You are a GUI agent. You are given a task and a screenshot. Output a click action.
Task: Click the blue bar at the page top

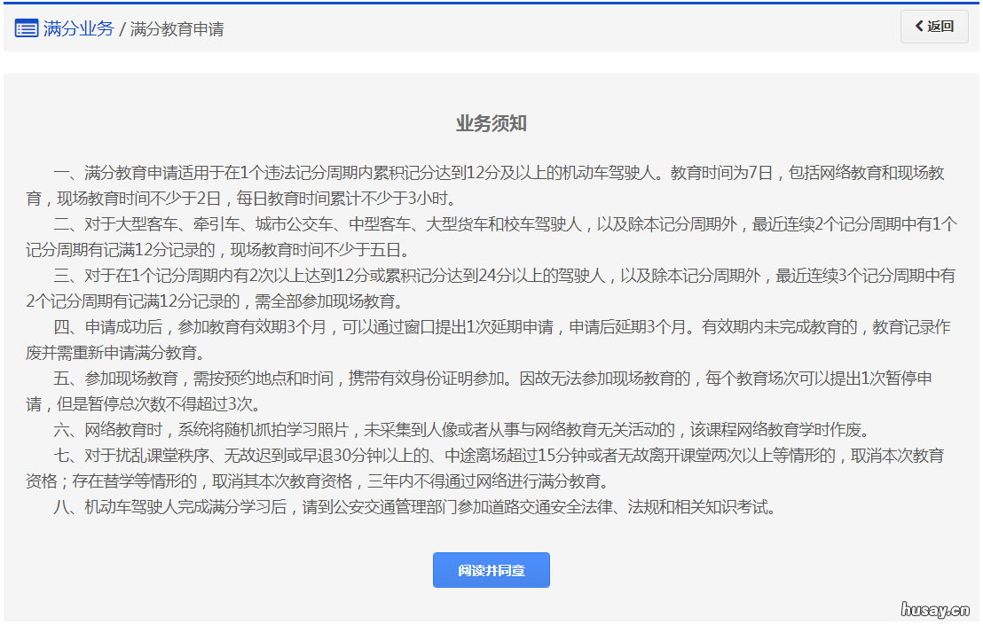pyautogui.click(x=491, y=3)
